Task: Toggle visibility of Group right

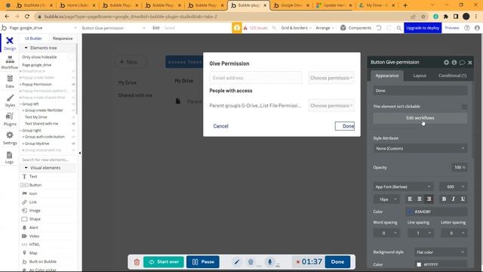Action: coord(73,131)
